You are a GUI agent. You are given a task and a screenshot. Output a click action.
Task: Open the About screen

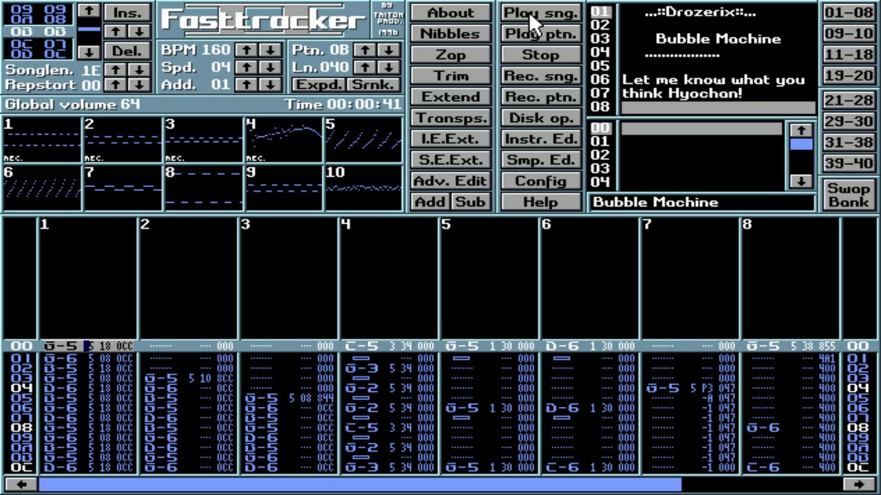[x=450, y=12]
